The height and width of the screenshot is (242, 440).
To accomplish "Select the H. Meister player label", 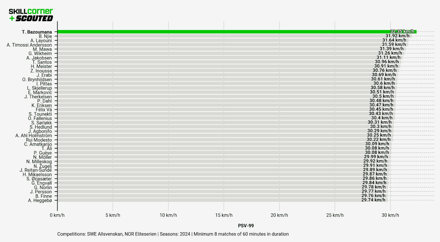I will (41, 66).
